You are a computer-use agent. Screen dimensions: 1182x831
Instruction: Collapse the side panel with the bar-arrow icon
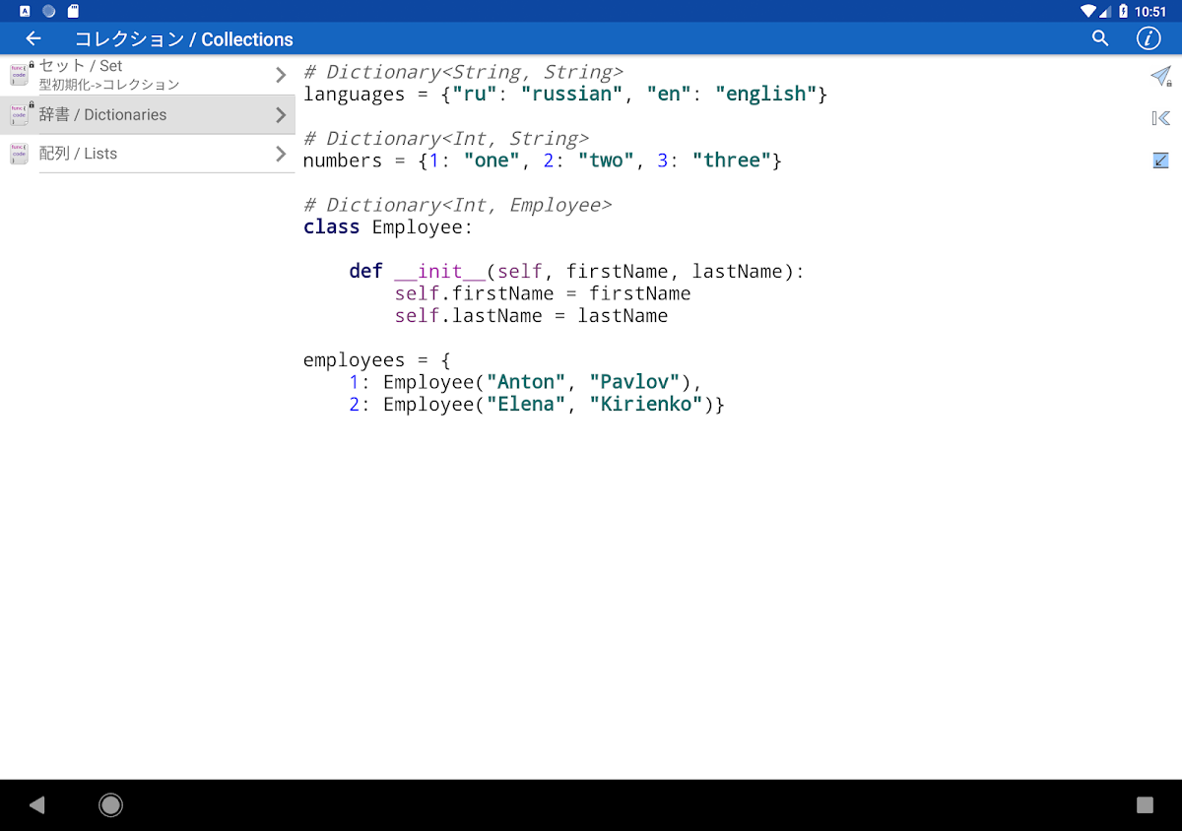coord(1160,118)
